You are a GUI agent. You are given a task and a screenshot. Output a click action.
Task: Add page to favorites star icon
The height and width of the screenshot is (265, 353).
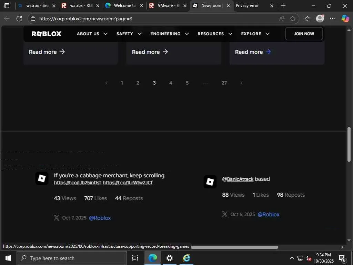coord(293,19)
